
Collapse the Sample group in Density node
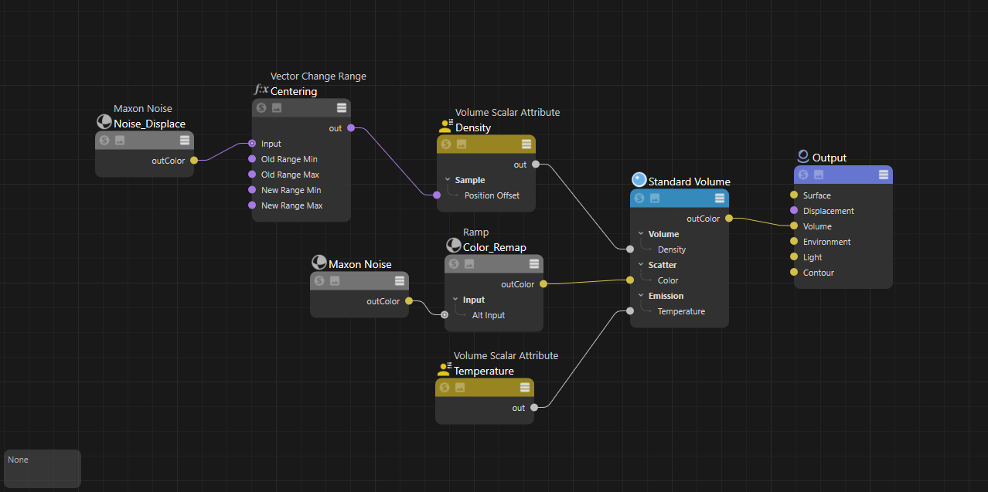pos(448,180)
